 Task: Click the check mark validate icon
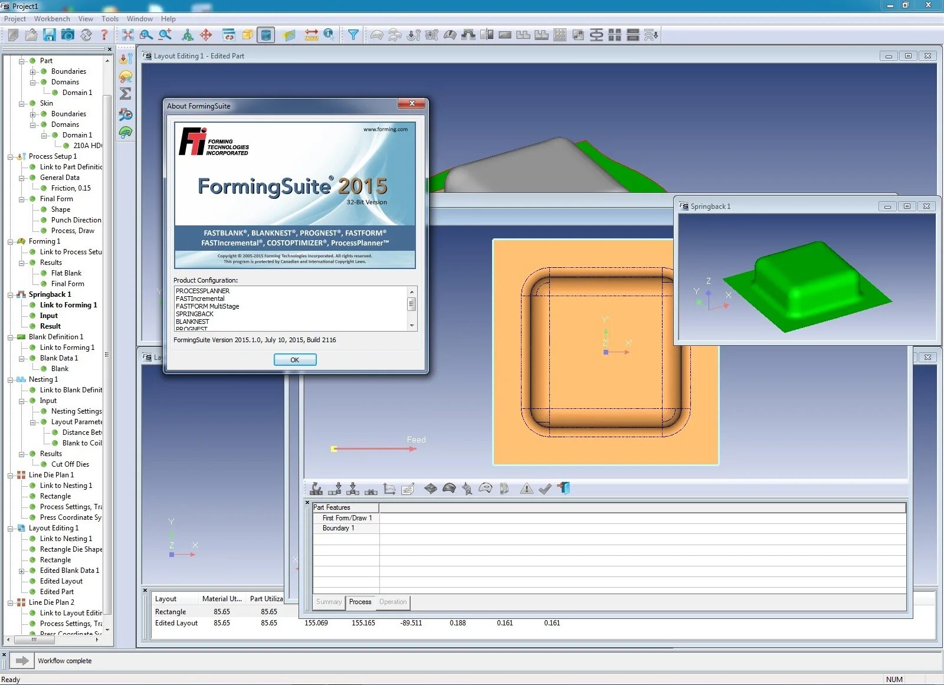545,489
